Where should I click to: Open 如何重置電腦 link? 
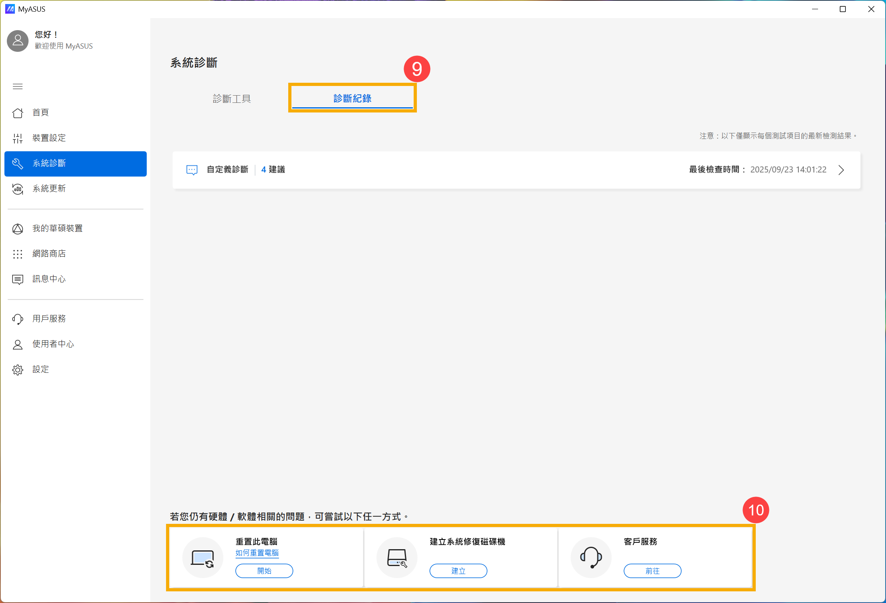(x=257, y=553)
